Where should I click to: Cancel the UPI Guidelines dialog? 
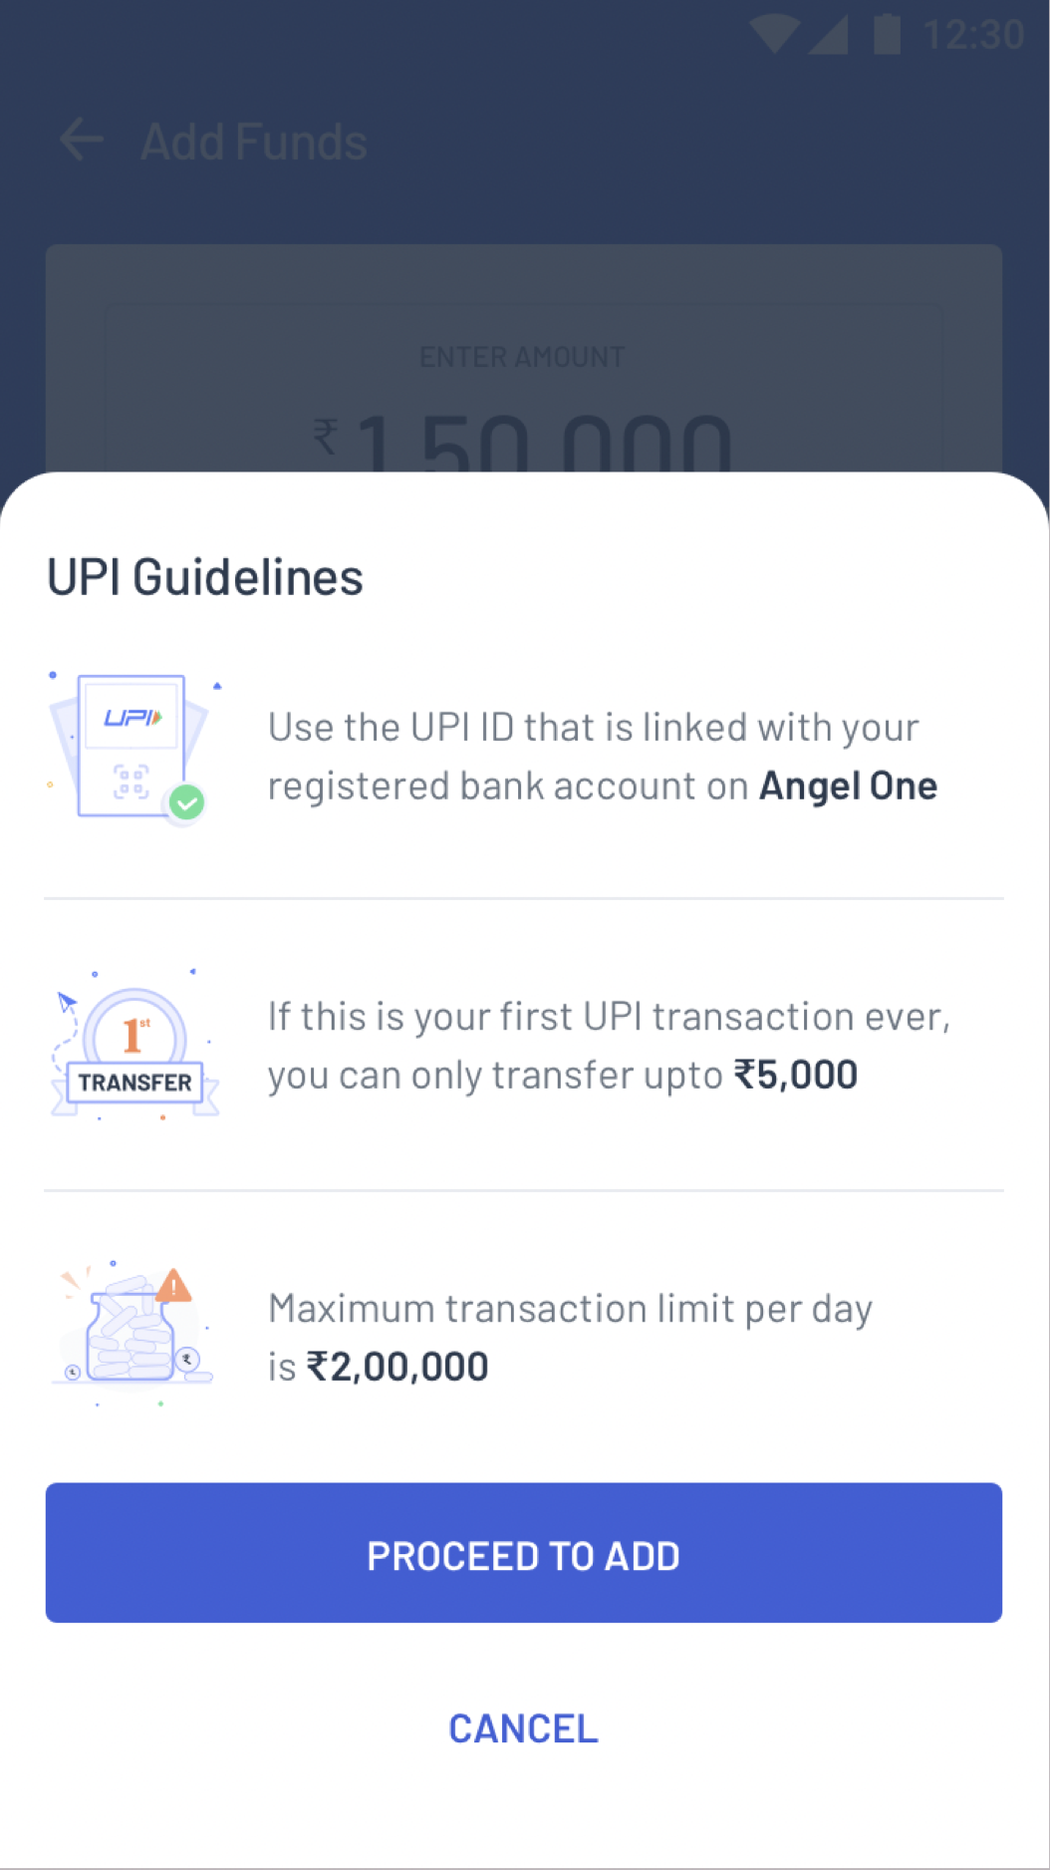pos(523,1728)
